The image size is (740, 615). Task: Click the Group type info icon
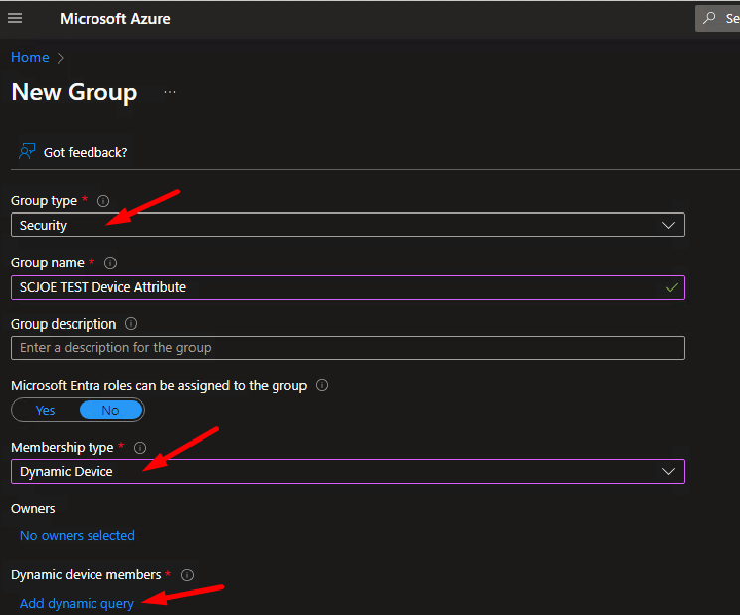tap(103, 201)
